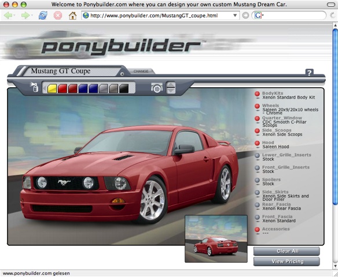Open the back button history dropdown arrow
The width and height of the screenshot is (338, 277).
14,16
